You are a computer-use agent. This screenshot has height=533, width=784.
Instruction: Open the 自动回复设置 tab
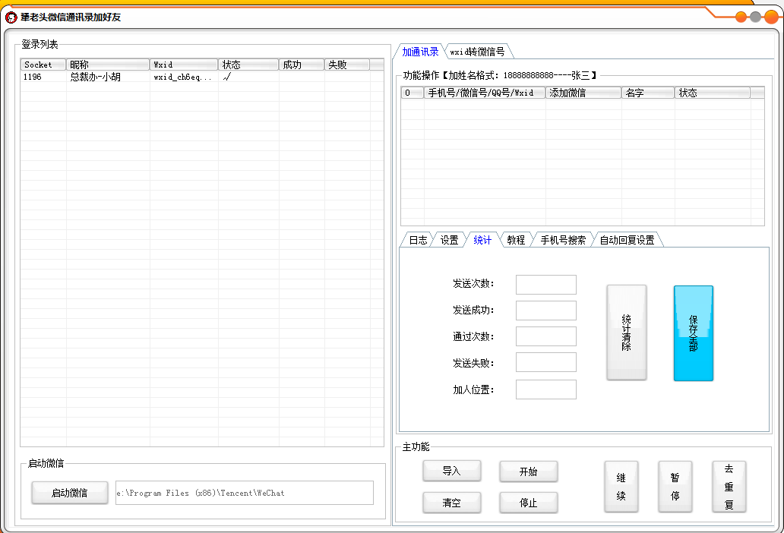coord(627,240)
